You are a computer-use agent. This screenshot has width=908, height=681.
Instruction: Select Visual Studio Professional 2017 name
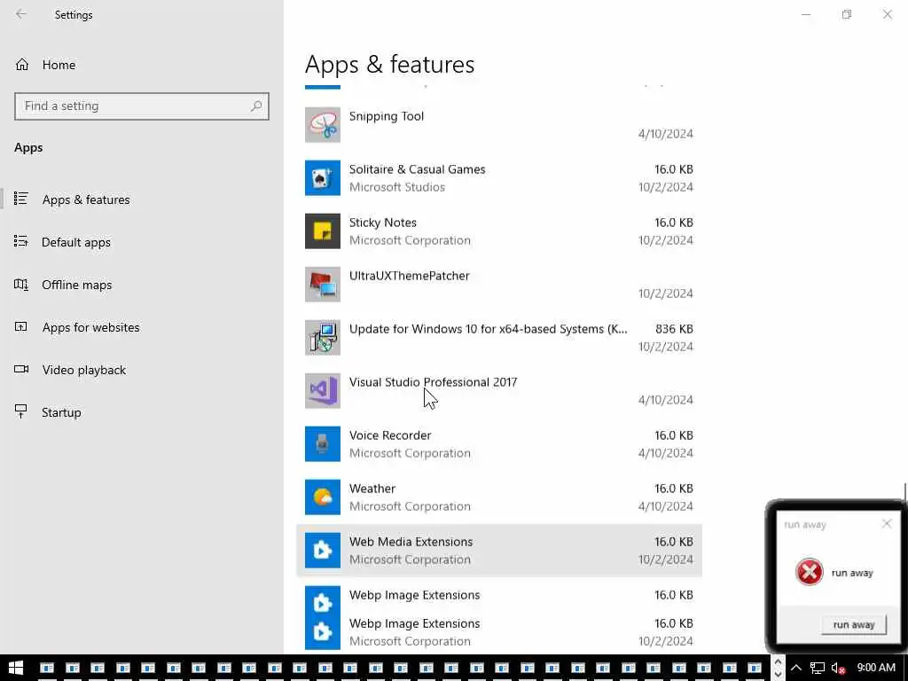pyautogui.click(x=433, y=382)
